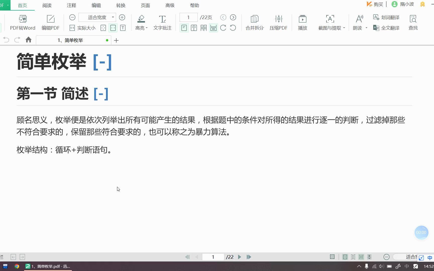Redo the last action

click(x=17, y=40)
